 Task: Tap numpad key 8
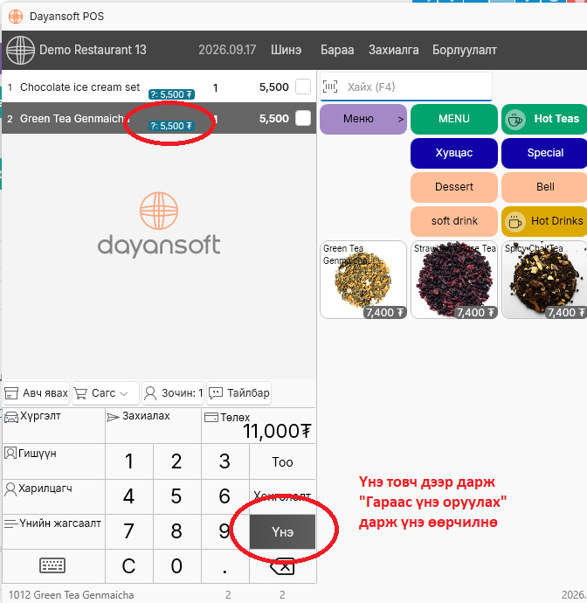click(x=176, y=531)
